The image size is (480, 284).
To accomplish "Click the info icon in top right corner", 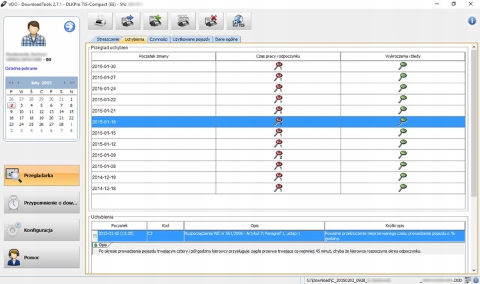I will tap(472, 21).
